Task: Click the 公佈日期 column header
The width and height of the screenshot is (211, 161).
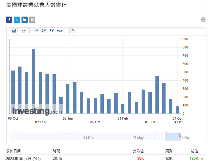Action: (13, 151)
